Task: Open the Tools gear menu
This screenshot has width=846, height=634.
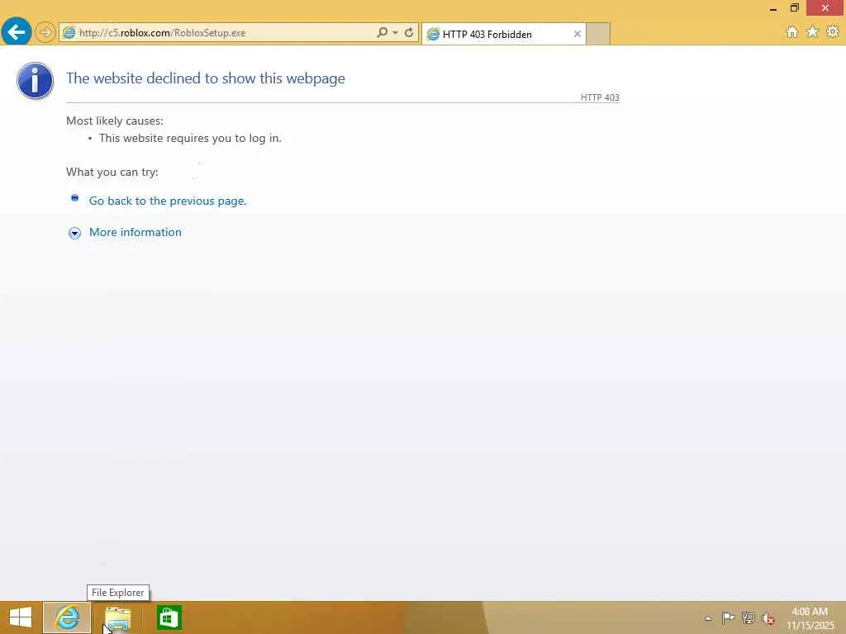Action: (x=833, y=32)
